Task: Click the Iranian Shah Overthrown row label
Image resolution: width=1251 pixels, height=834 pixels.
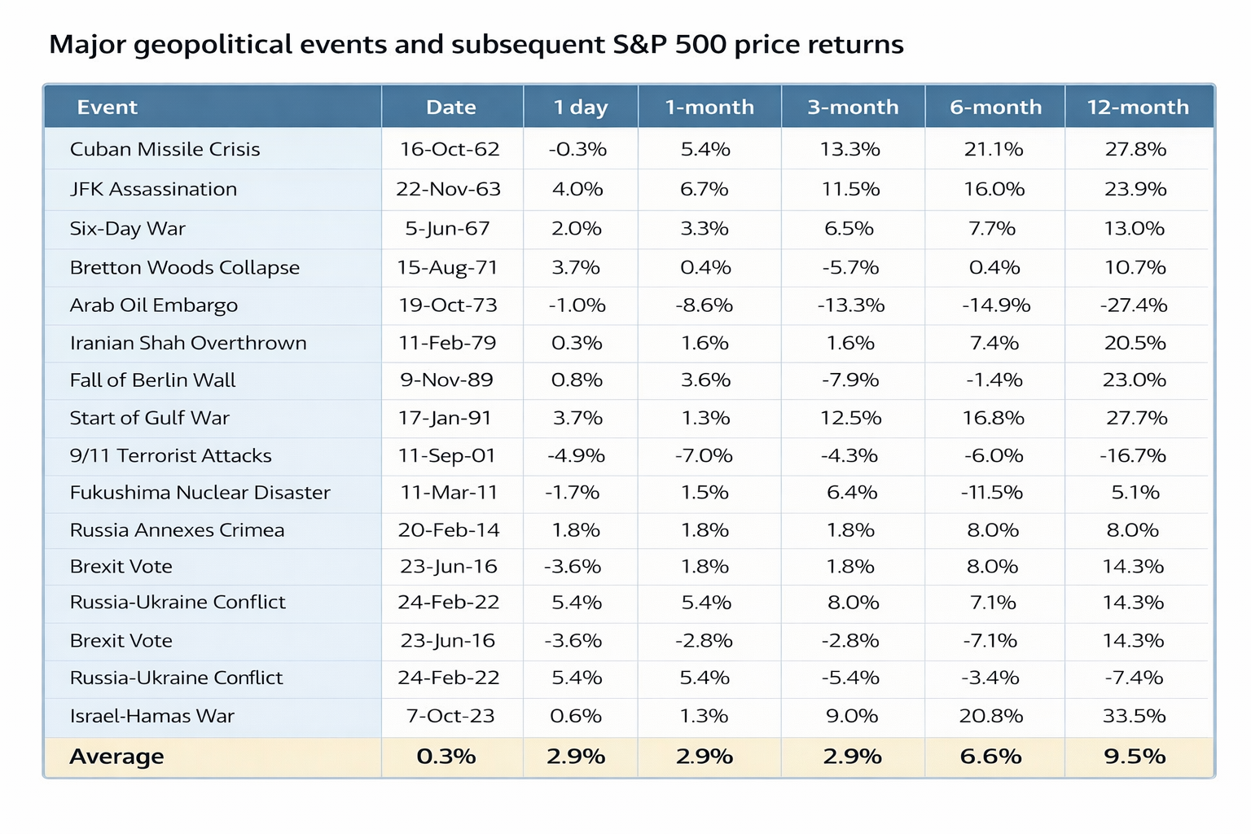Action: tap(188, 343)
